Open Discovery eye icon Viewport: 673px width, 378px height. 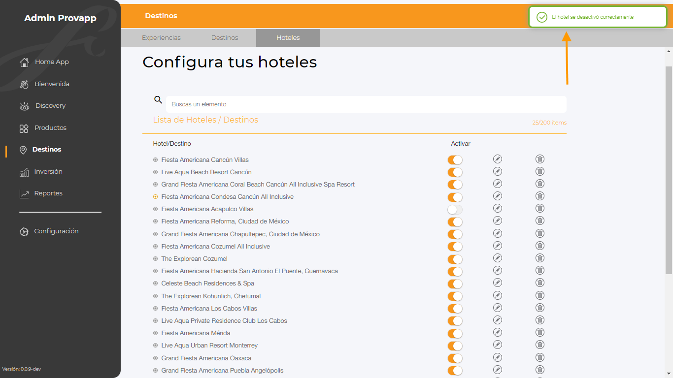(24, 106)
